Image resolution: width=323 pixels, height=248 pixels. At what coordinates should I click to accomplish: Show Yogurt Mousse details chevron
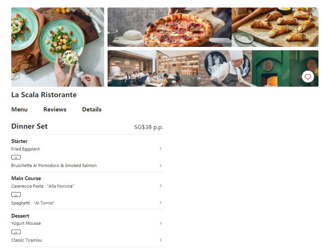161,223
